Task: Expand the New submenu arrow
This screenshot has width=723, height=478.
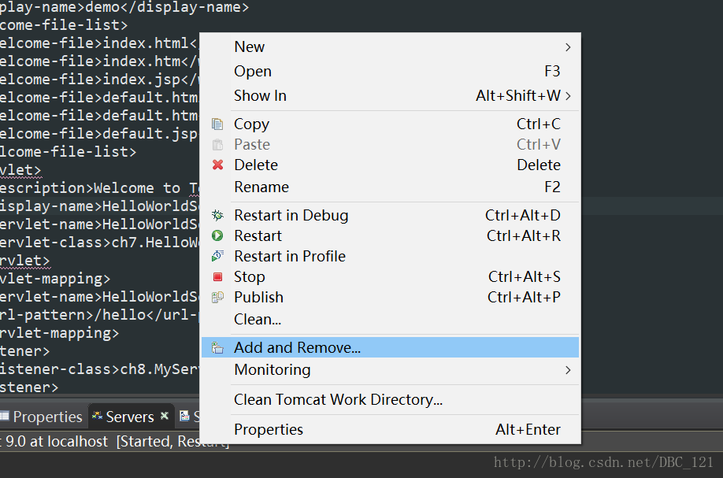Action: tap(568, 47)
